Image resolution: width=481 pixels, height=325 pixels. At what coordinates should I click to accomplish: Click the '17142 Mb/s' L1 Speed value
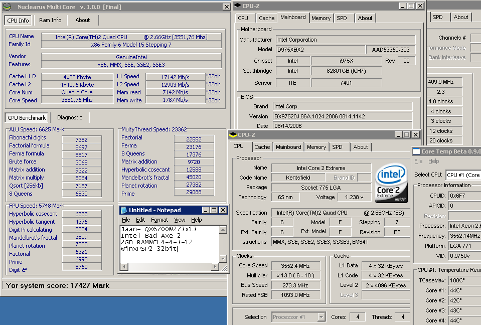175,77
